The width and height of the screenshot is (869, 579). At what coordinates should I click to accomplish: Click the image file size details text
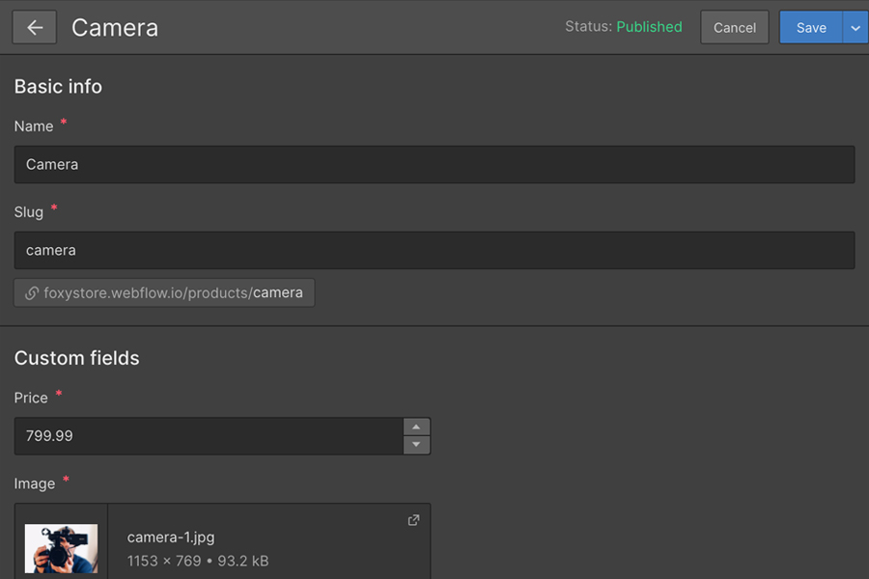pyautogui.click(x=198, y=561)
